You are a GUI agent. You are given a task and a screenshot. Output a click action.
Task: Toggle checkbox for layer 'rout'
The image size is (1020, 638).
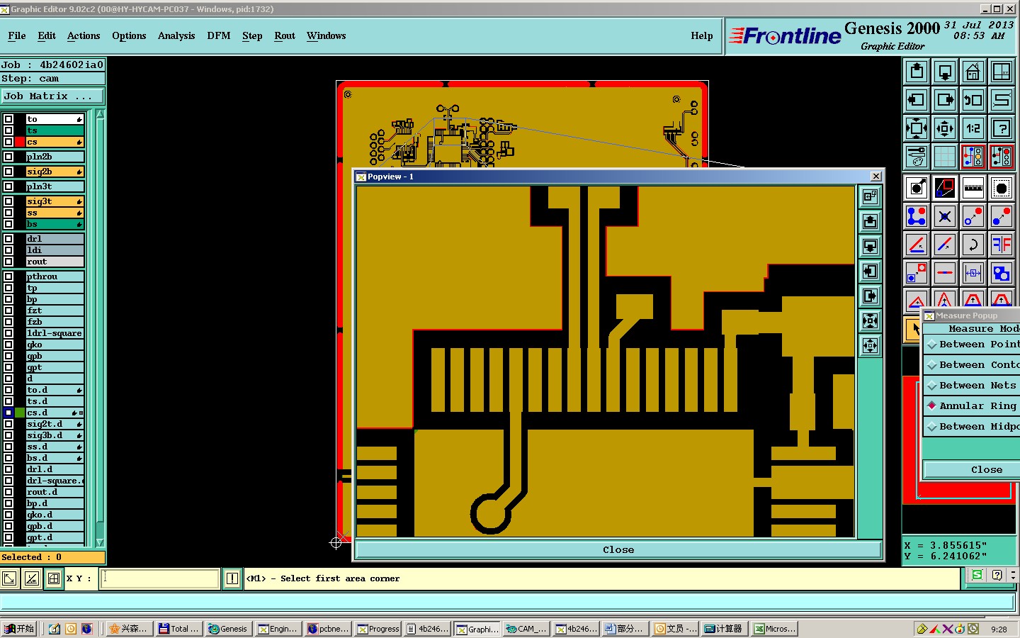(8, 262)
